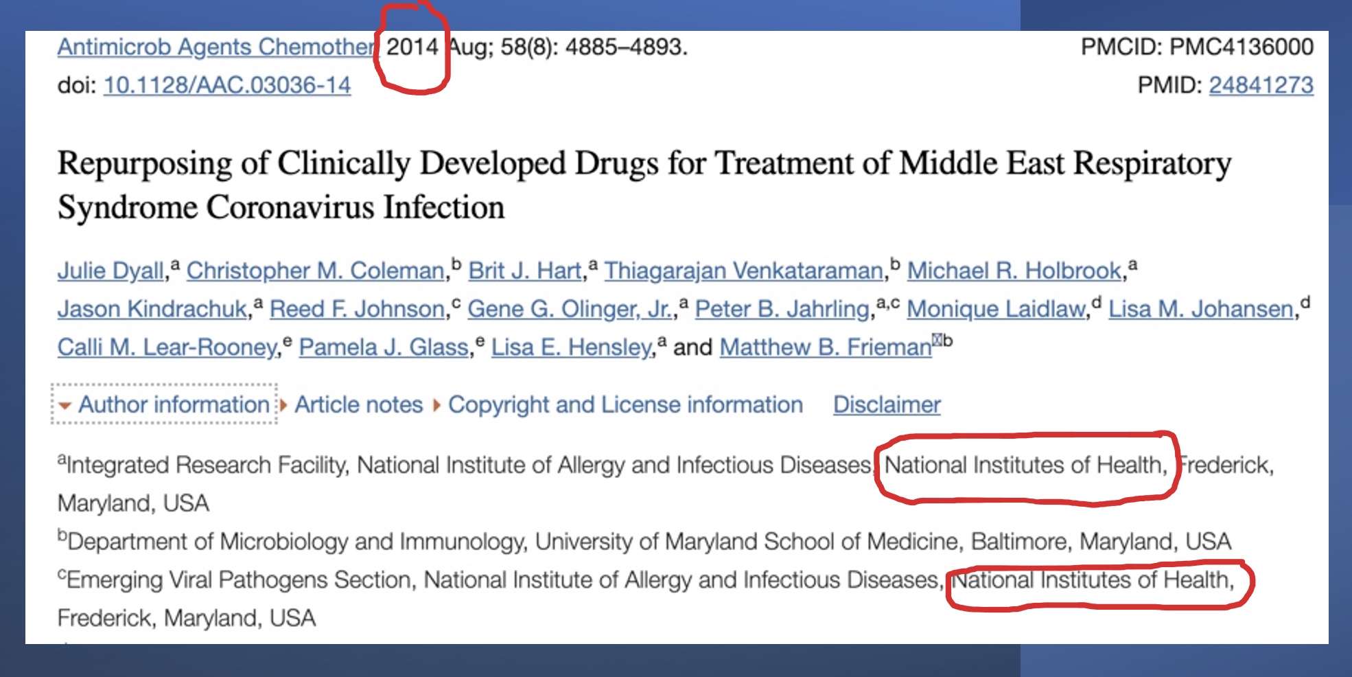The height and width of the screenshot is (677, 1352).
Task: Click author Christopher M. Coleman
Action: [x=315, y=271]
